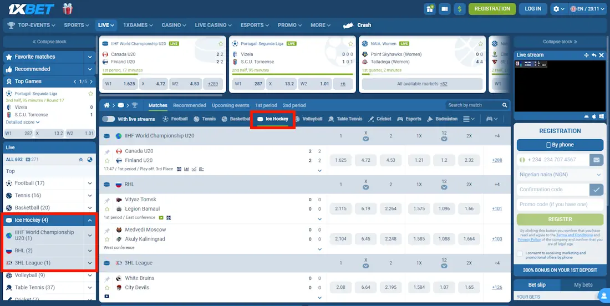Click the live stream move icon
Screen dimensions: 610x306
point(586,55)
